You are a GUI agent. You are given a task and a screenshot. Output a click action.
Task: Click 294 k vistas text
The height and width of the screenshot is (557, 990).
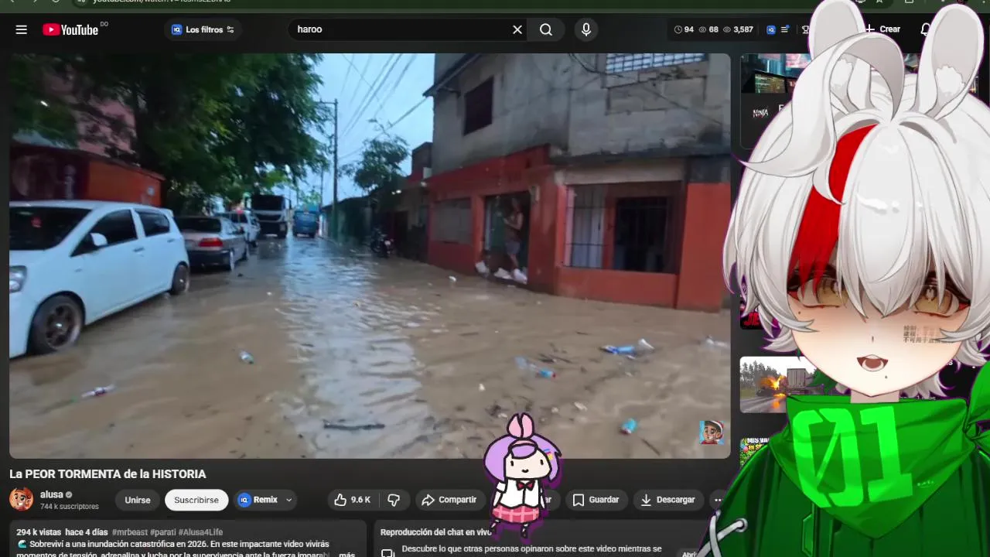(x=39, y=532)
